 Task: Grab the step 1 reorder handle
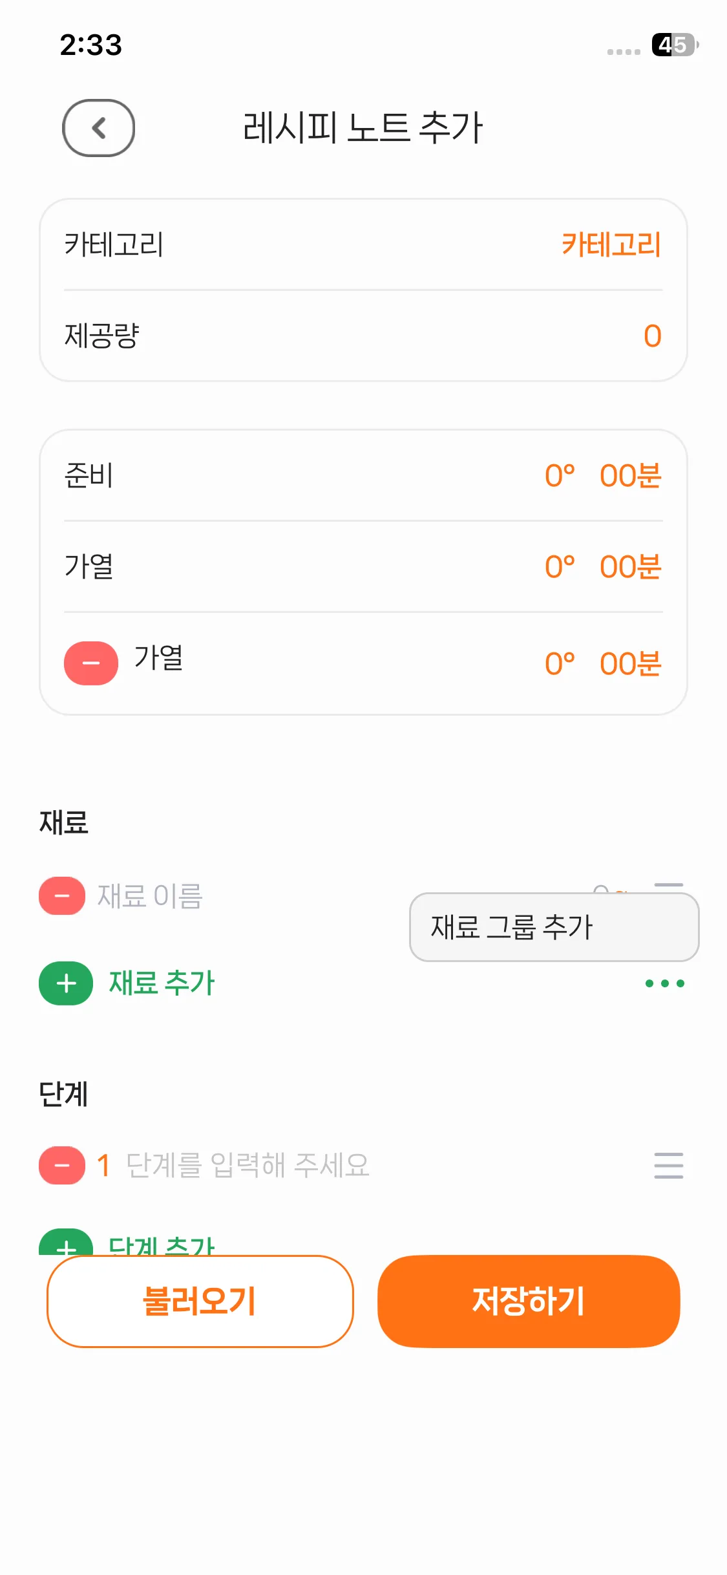[x=668, y=1165]
